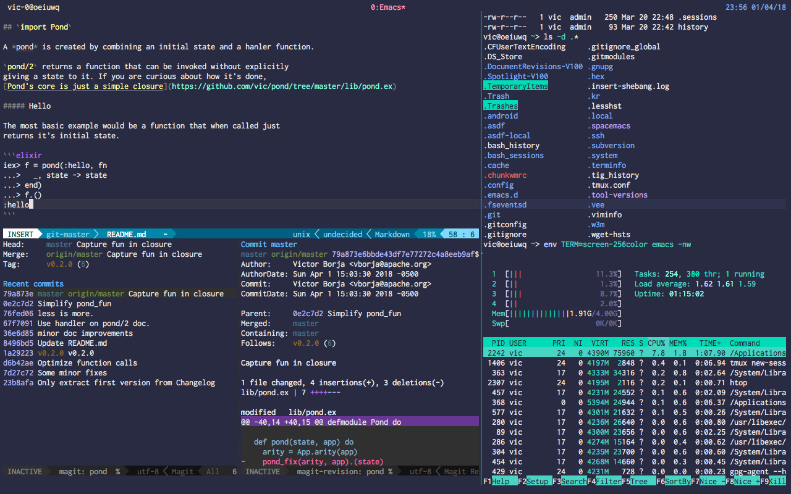The width and height of the screenshot is (791, 494).
Task: Select commit 76fed06 less is more
Action: tap(48, 314)
